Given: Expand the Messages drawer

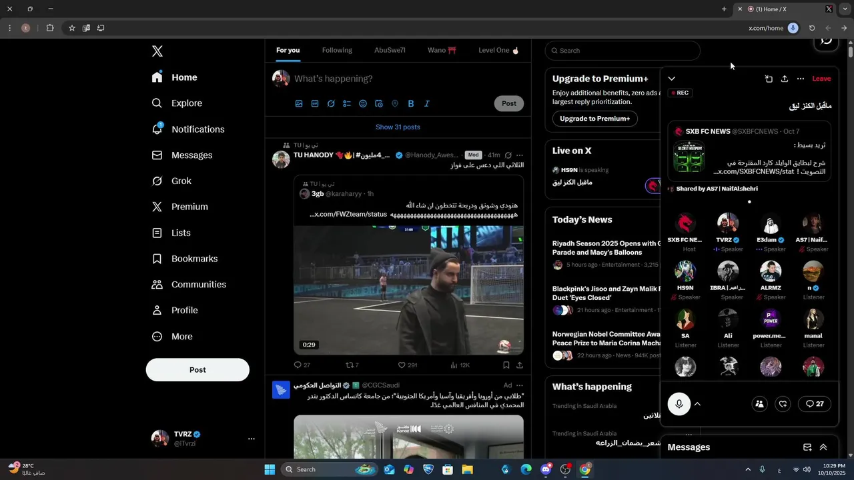Looking at the screenshot, I should coord(823,447).
